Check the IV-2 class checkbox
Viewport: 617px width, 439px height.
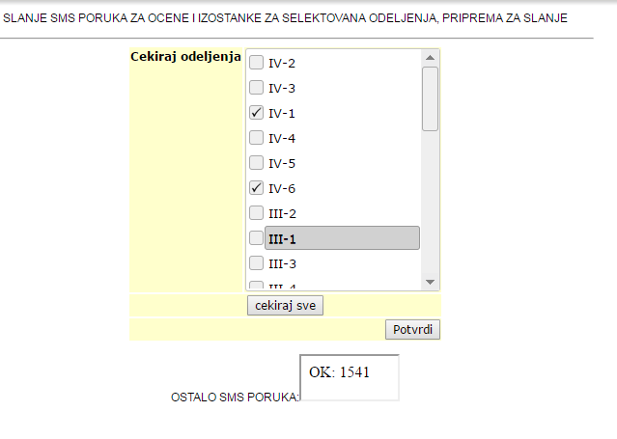coord(257,63)
